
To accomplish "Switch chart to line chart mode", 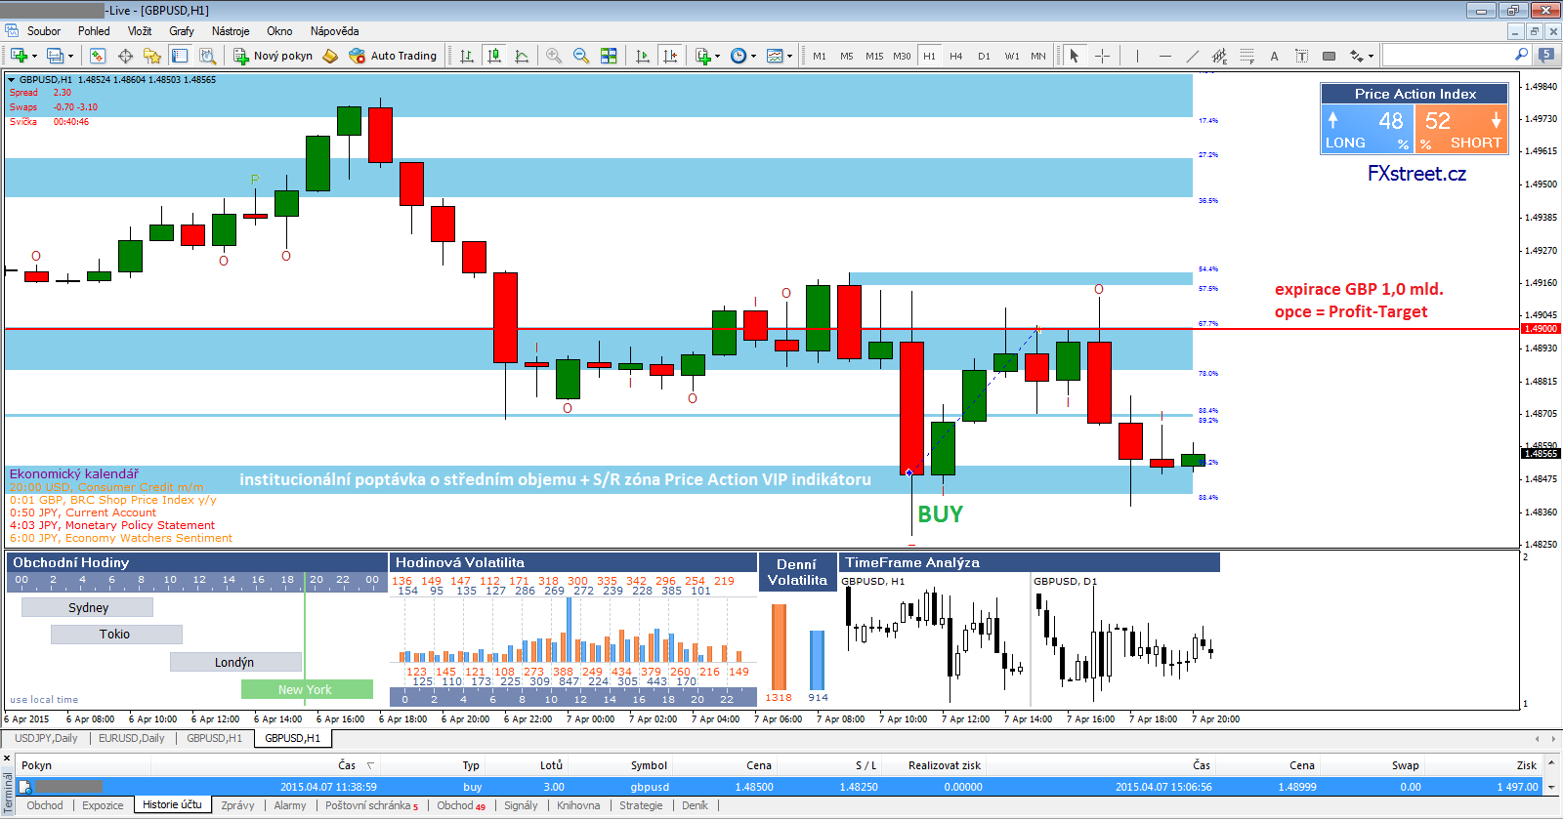I will 522,56.
